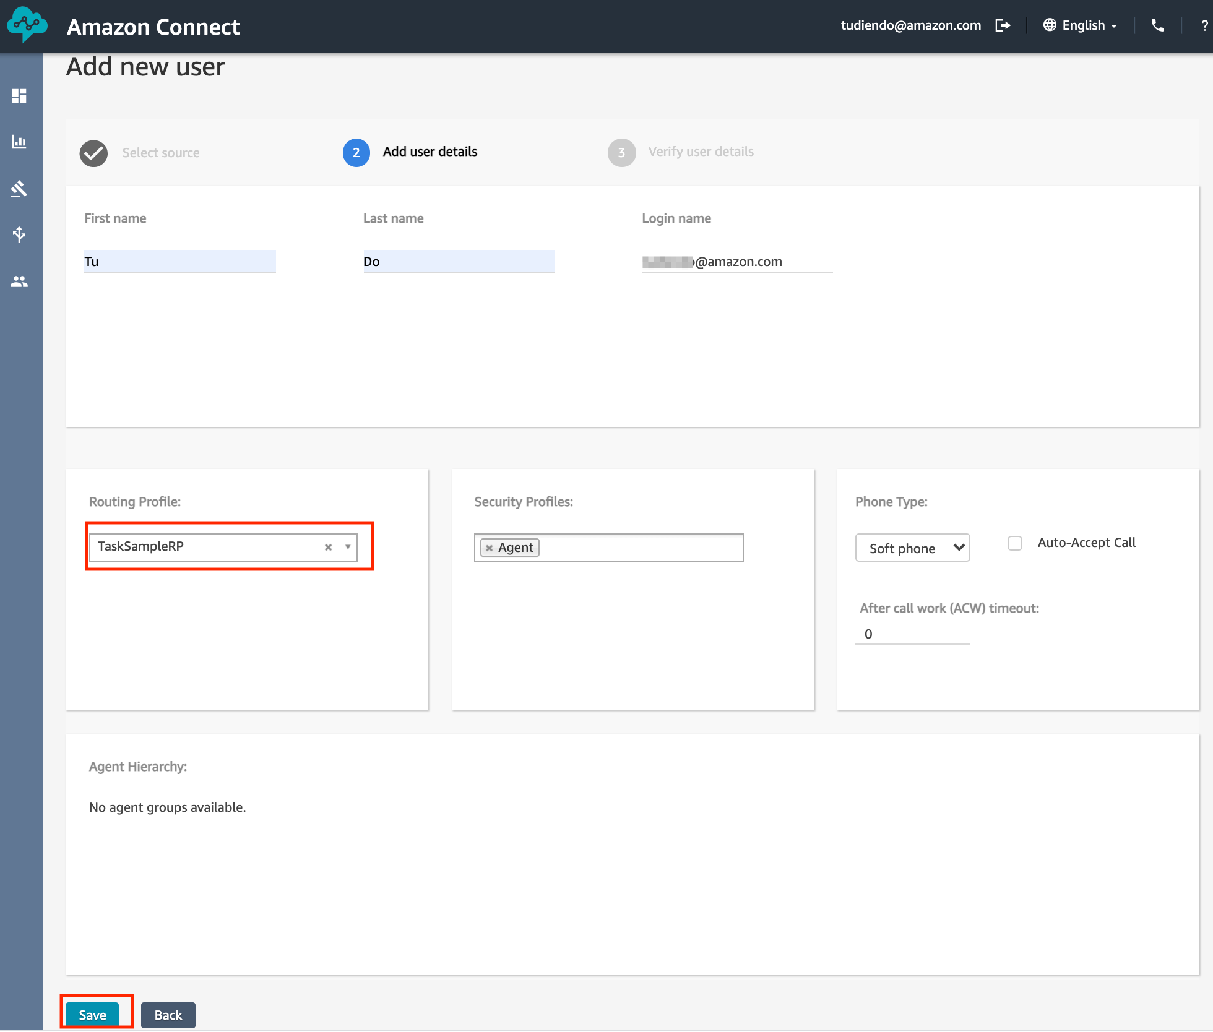
Task: Click step 3 circle for Verify user details
Action: (x=622, y=153)
